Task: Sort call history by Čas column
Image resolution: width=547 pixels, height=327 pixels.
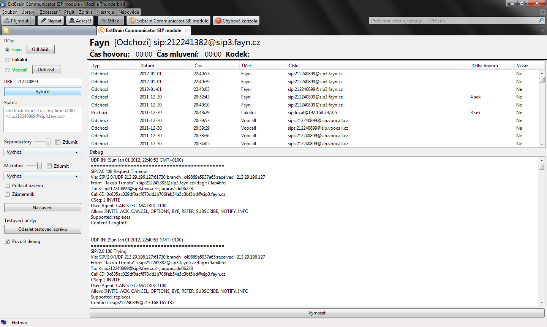Action: click(216, 66)
